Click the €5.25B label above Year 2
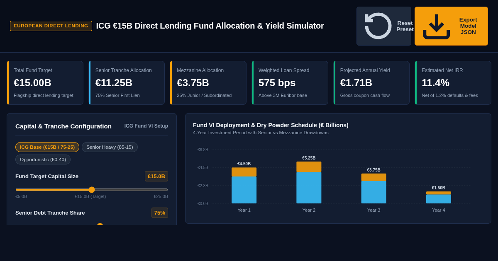 (x=309, y=158)
